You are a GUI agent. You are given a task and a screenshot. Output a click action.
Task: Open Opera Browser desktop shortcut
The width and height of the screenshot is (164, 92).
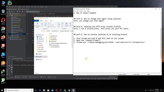pyautogui.click(x=3, y=21)
